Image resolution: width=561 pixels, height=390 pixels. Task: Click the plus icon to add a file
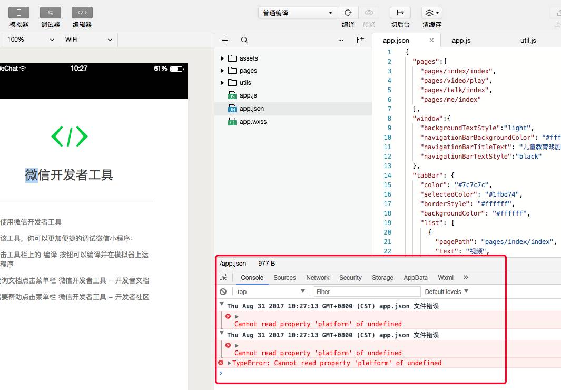(x=225, y=40)
